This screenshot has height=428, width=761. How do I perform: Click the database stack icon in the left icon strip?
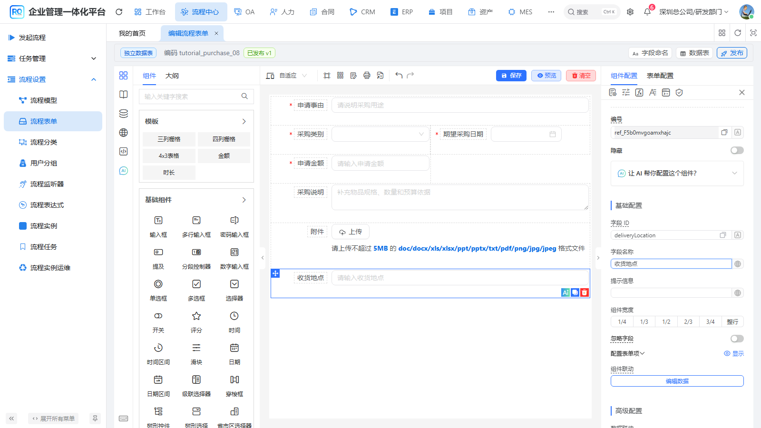124,113
